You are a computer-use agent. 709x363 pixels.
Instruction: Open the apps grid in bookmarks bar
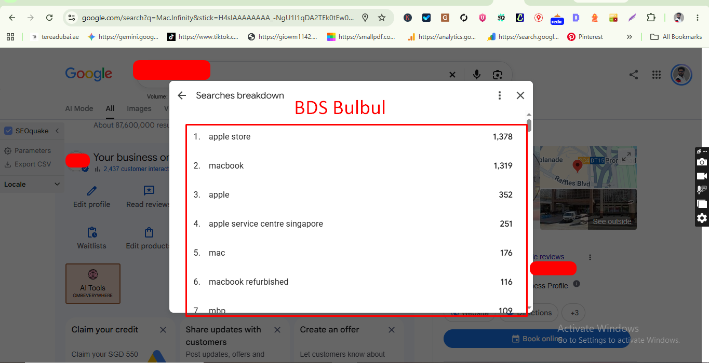tap(10, 37)
